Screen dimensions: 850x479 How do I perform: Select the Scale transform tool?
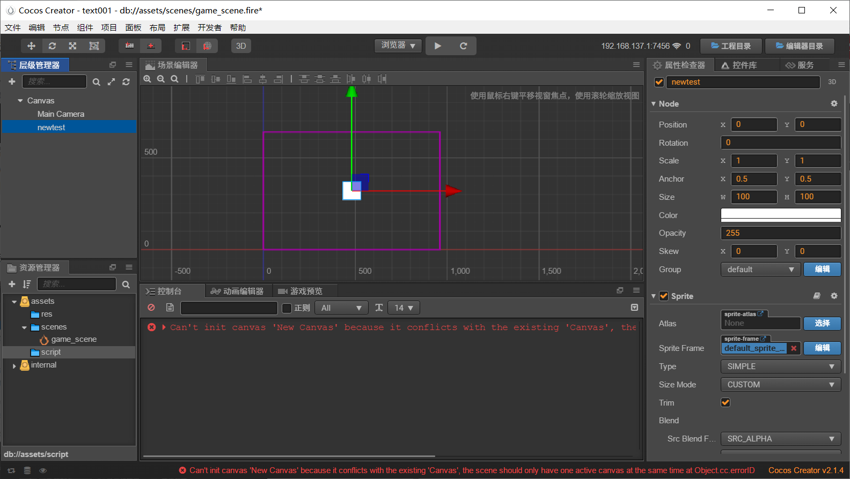click(x=72, y=46)
